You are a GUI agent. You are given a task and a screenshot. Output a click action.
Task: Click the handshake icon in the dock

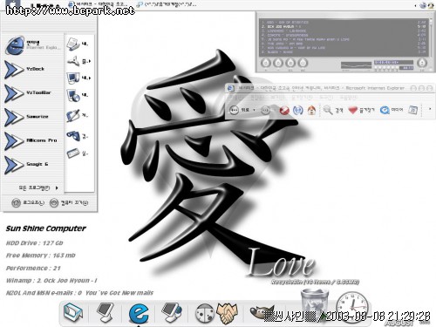click(x=228, y=313)
